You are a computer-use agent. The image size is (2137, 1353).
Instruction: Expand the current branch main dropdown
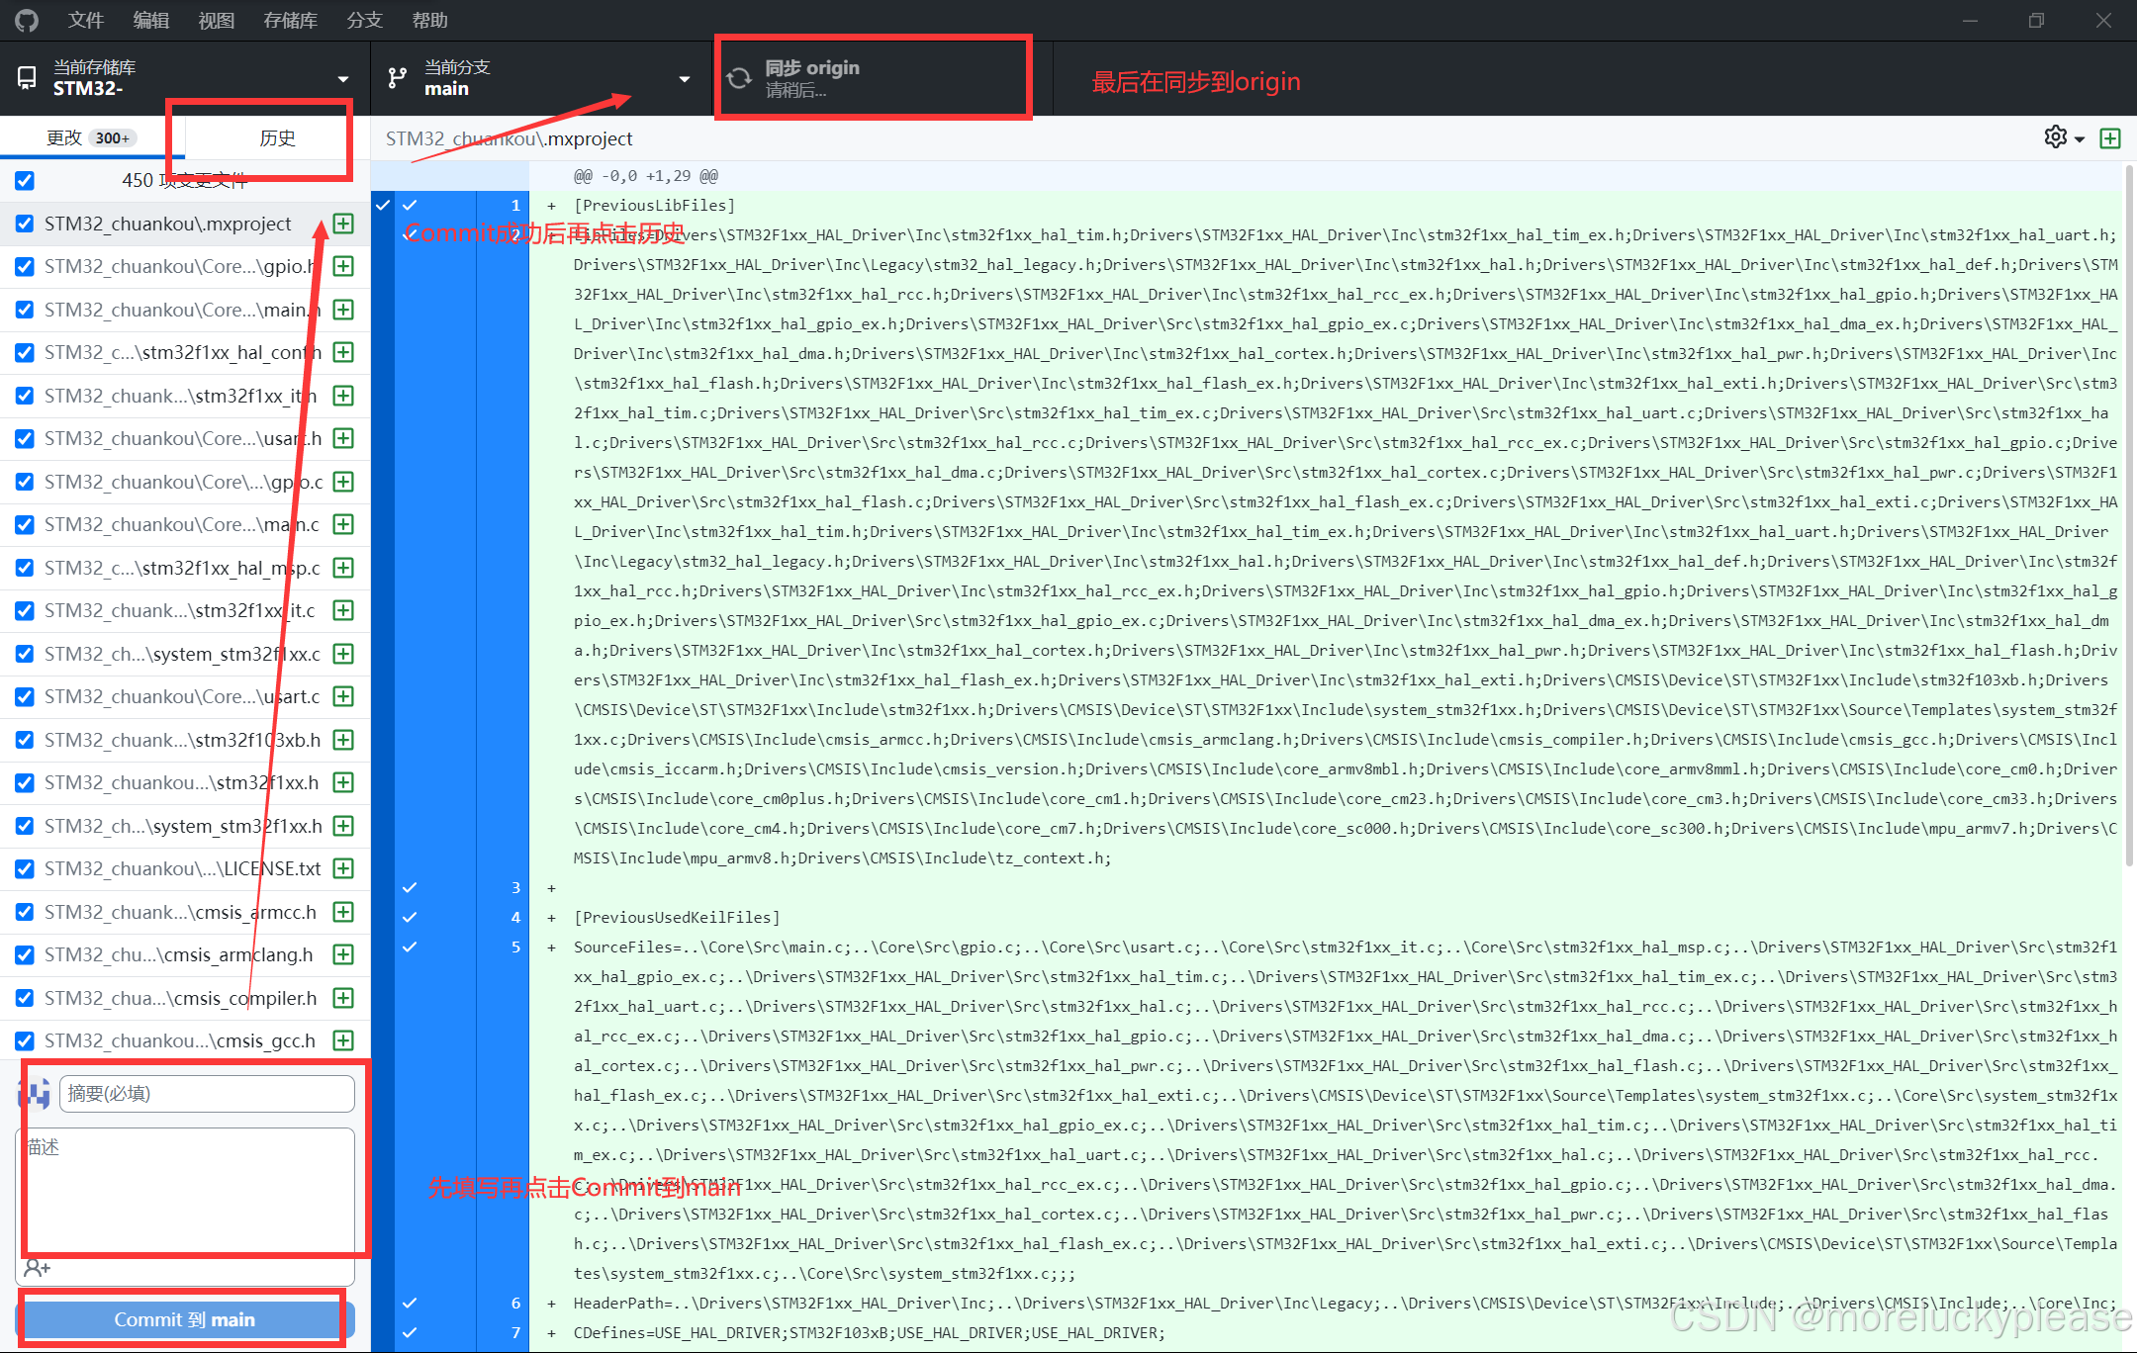(542, 78)
